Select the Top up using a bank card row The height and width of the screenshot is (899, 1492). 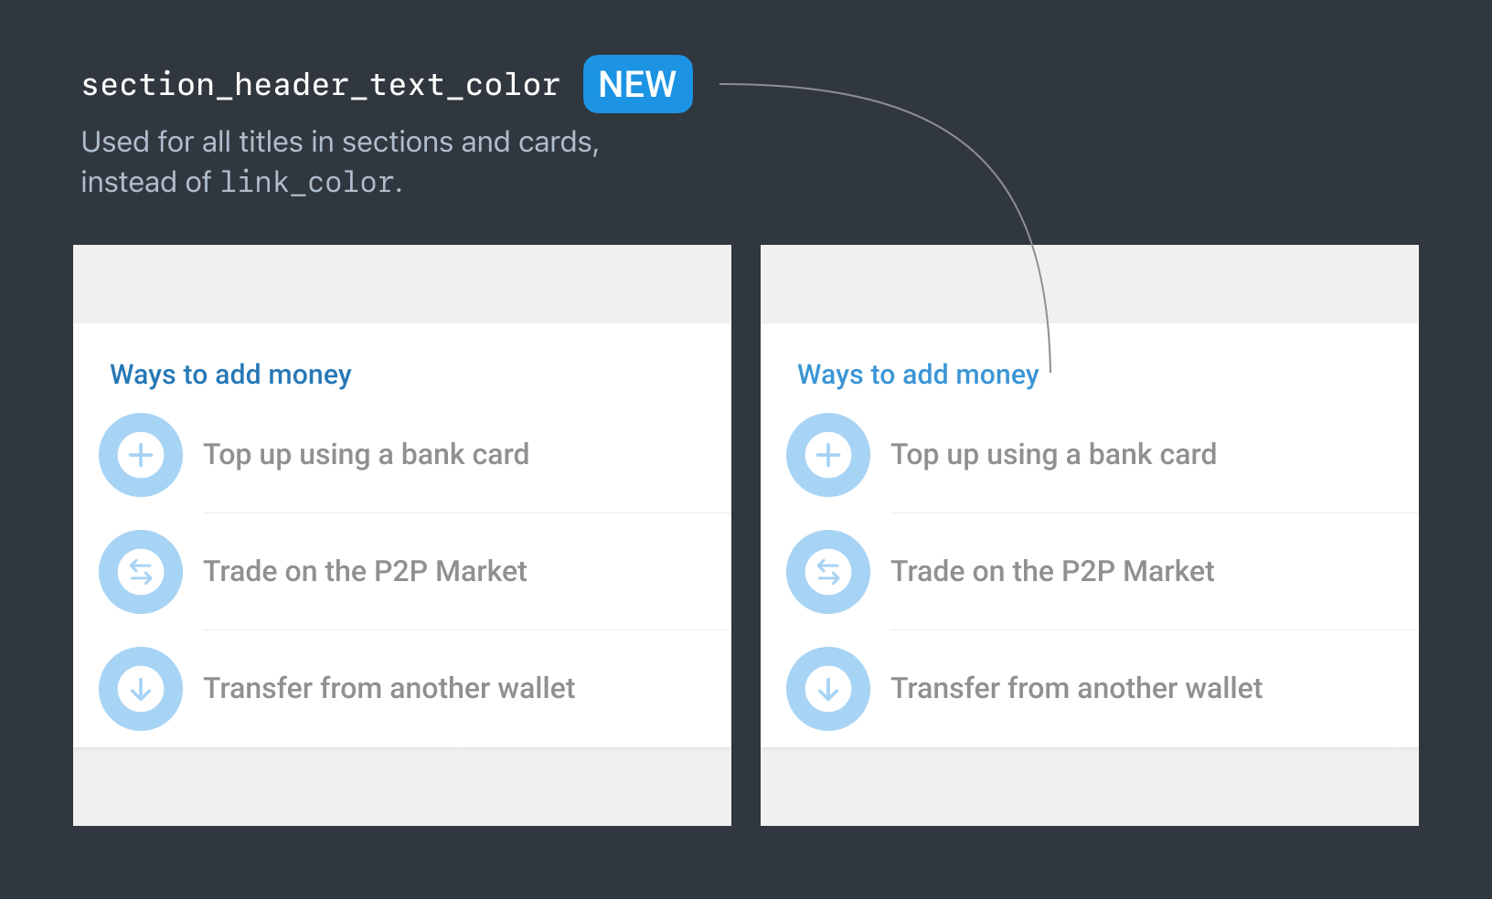[x=366, y=454]
